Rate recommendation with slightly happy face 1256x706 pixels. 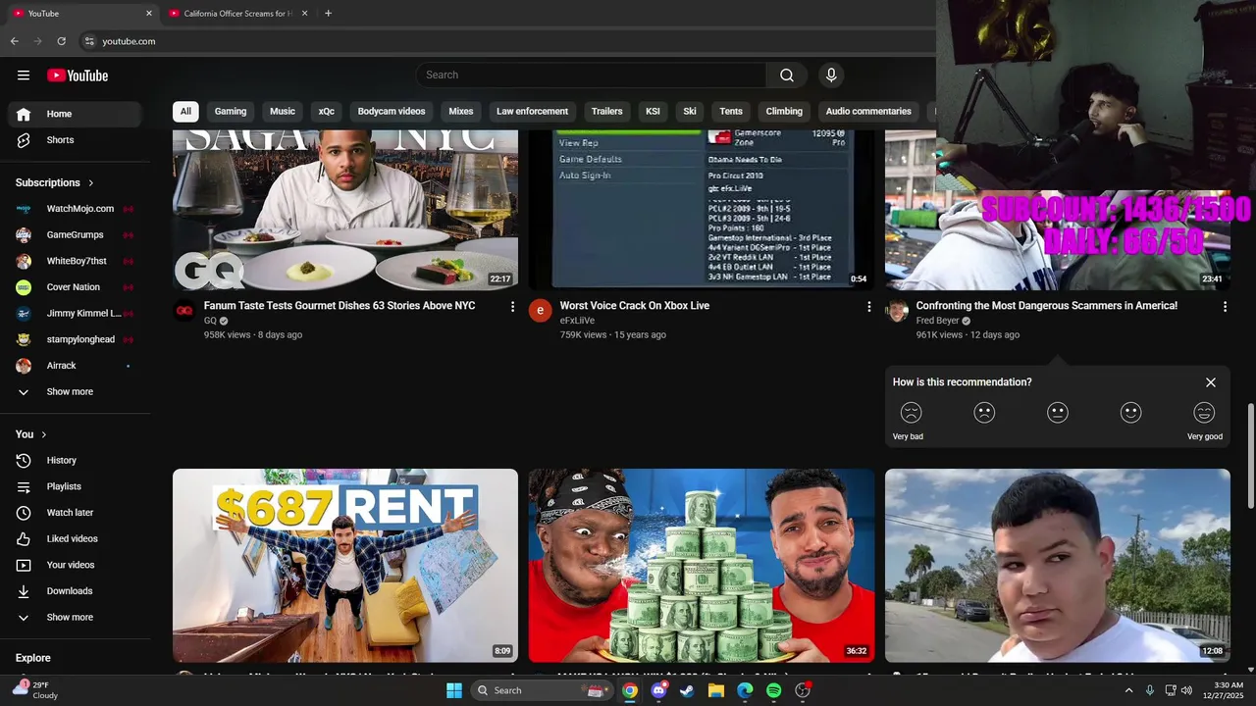1131,413
